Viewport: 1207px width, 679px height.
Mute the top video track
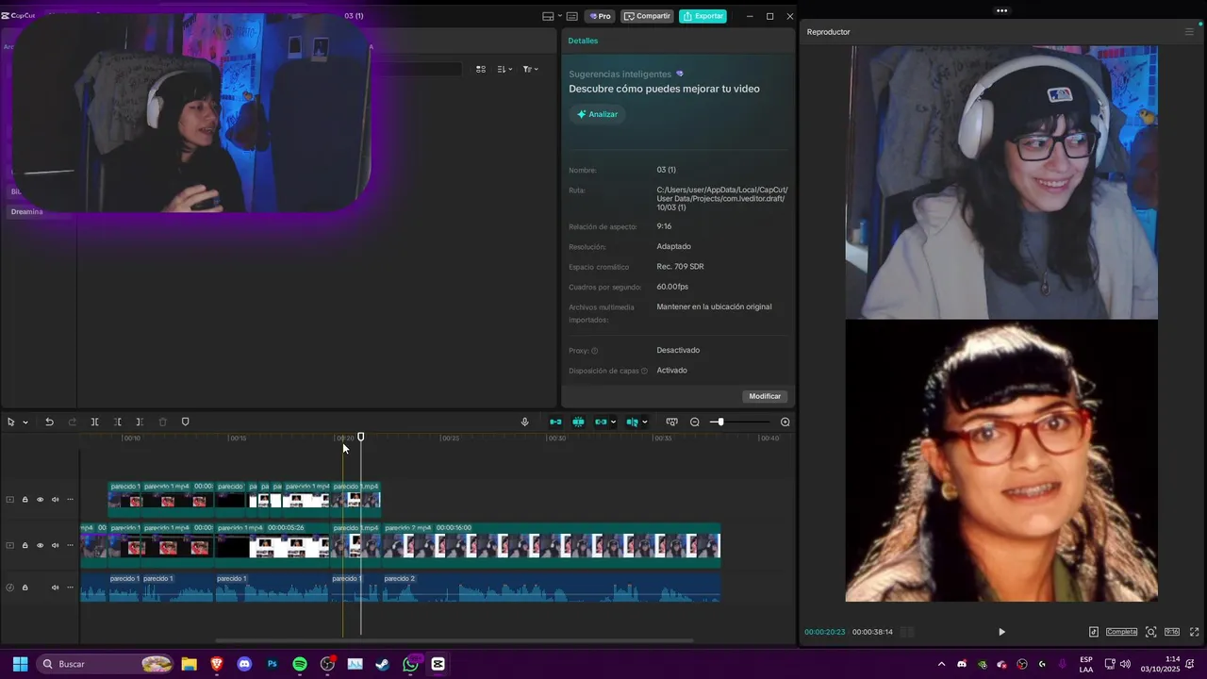click(55, 500)
